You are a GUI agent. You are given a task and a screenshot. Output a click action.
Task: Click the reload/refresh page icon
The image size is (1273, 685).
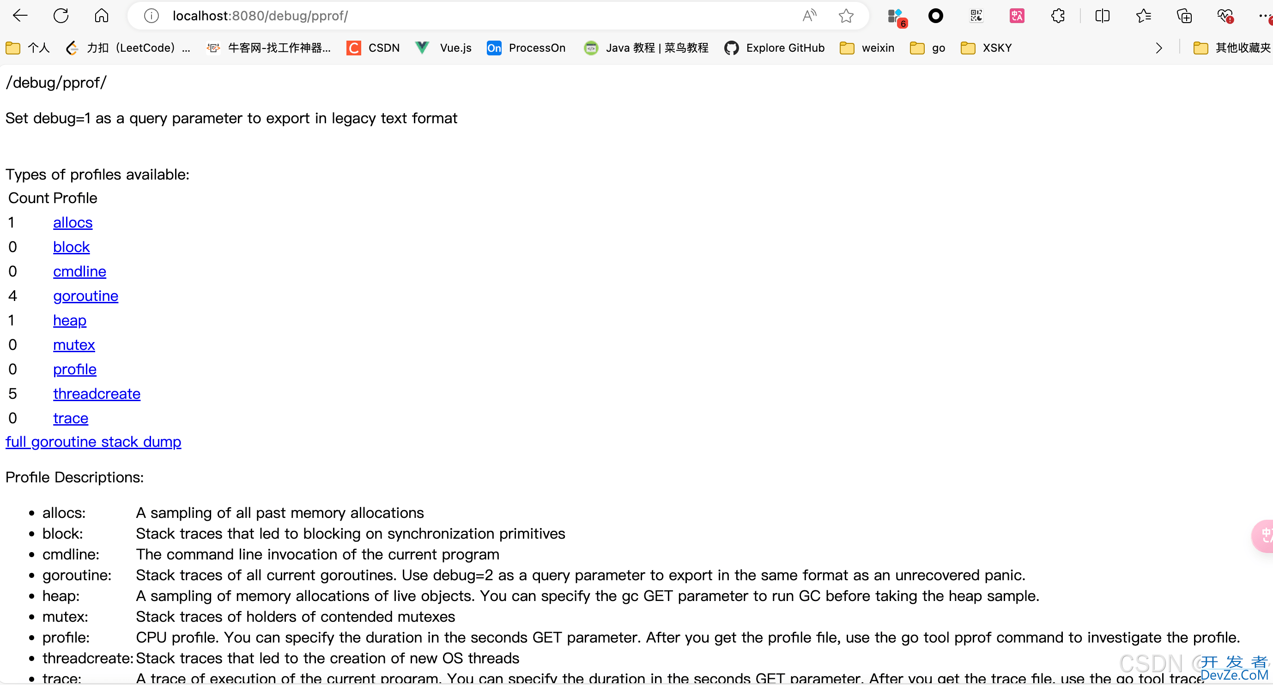60,14
